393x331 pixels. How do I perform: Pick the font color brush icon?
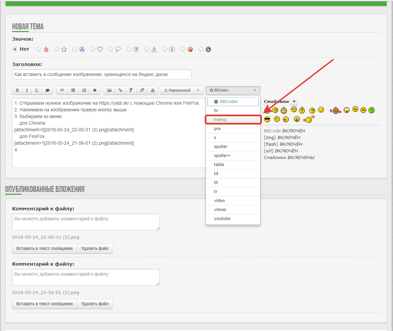point(142,90)
